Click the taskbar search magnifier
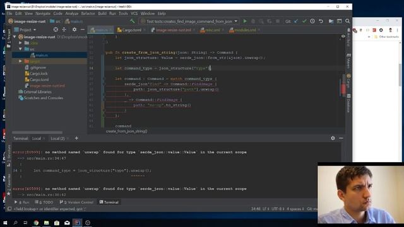This screenshot has width=404, height=227. [15, 223]
